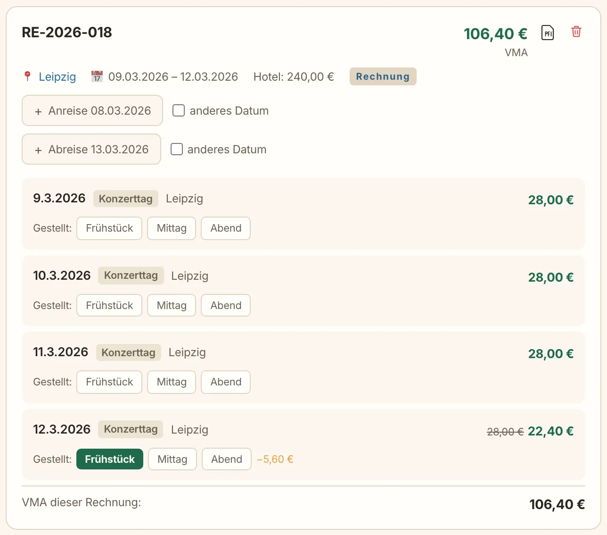Click the 28,00 € amount for 10.3.2026

click(550, 277)
